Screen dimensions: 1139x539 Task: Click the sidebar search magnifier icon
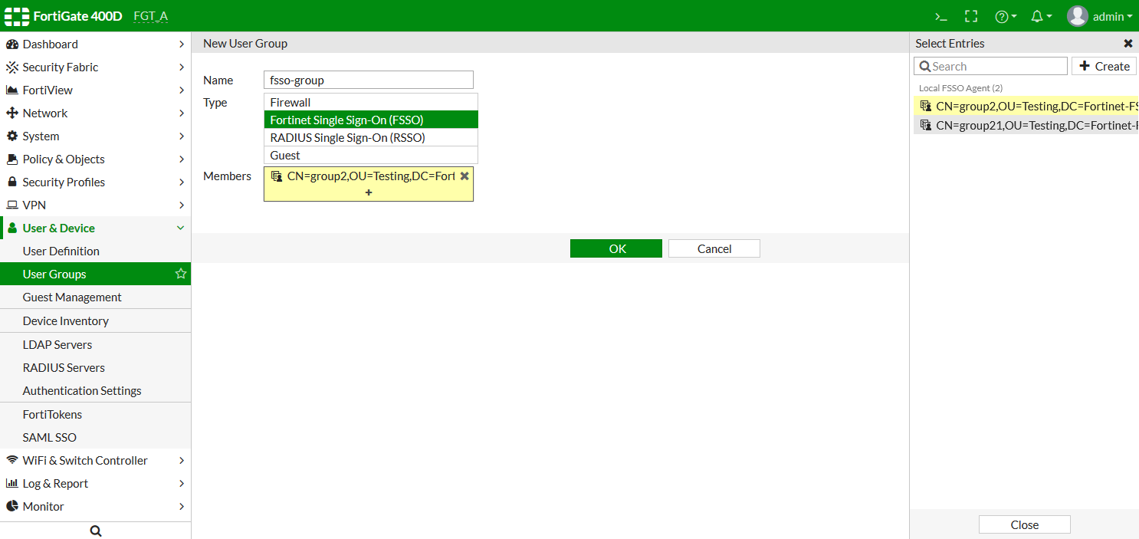pos(96,531)
